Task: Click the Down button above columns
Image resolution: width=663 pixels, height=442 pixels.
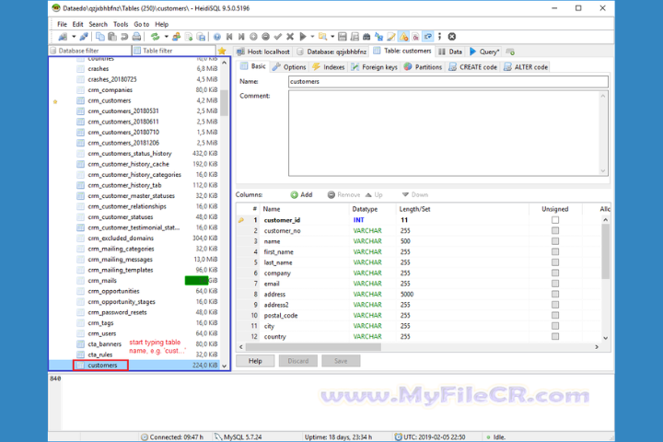Action: pyautogui.click(x=414, y=194)
